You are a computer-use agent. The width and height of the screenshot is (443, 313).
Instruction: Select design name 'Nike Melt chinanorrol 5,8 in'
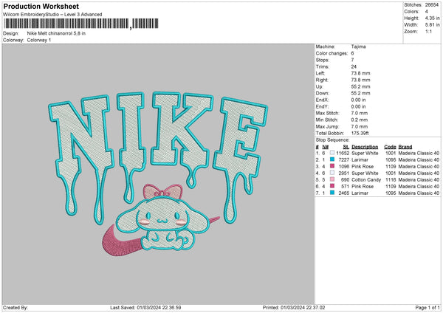pyautogui.click(x=56, y=33)
